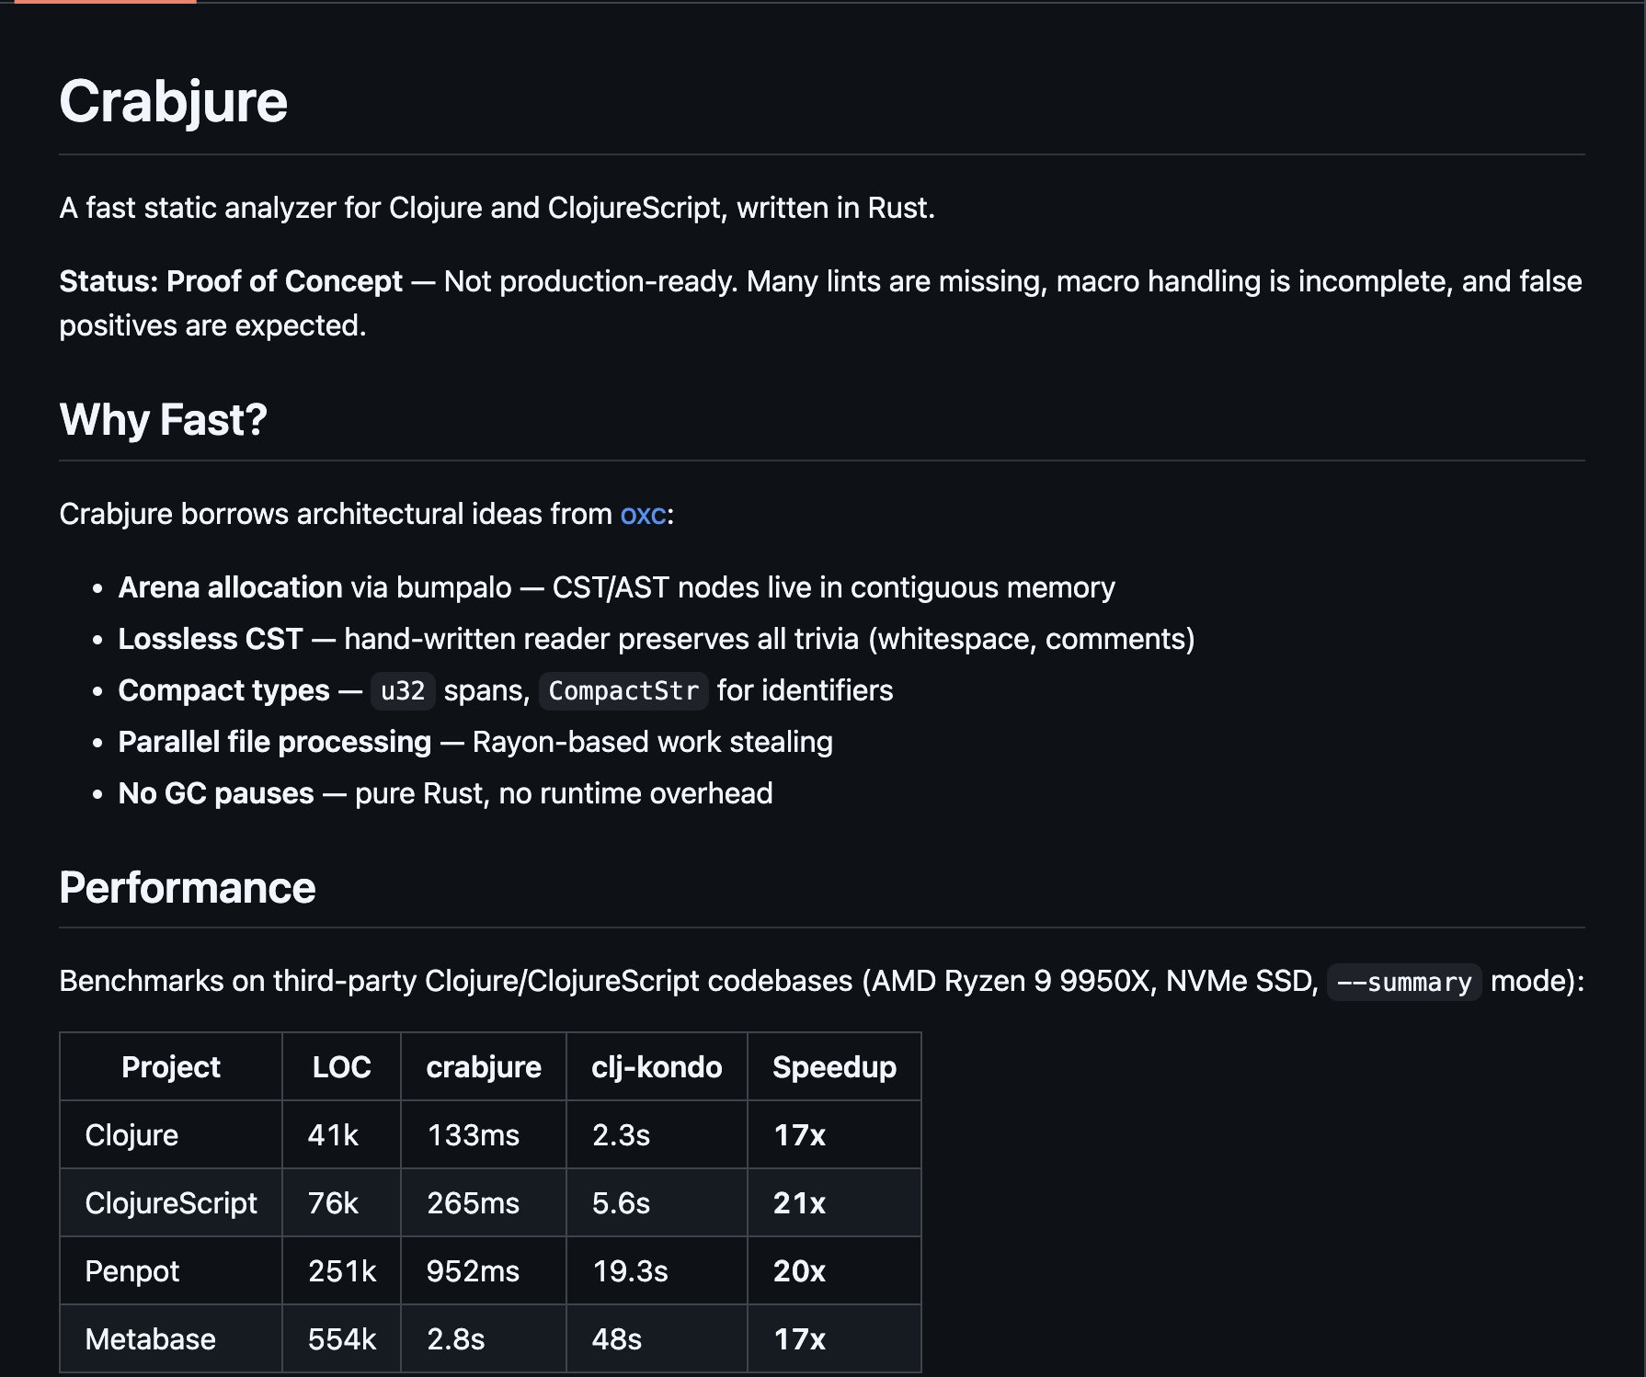This screenshot has height=1377, width=1646.
Task: Click the "Arena allocation" bold text
Action: 230,587
